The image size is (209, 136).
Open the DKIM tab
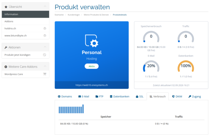(x=177, y=96)
